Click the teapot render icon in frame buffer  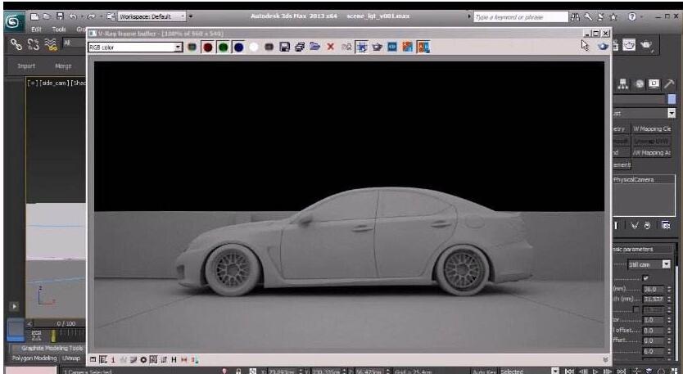point(378,47)
